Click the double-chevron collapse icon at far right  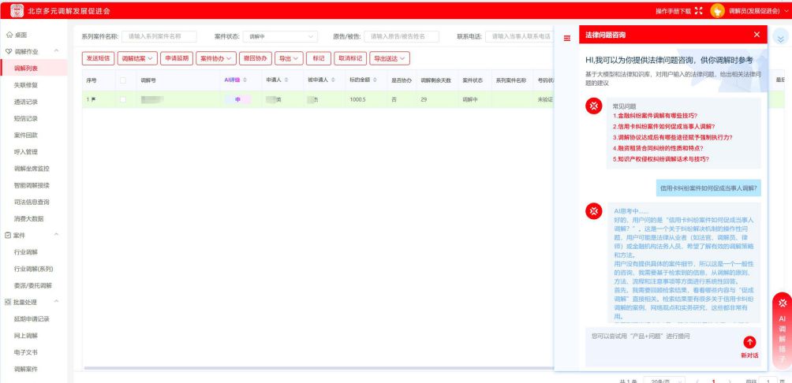click(780, 38)
